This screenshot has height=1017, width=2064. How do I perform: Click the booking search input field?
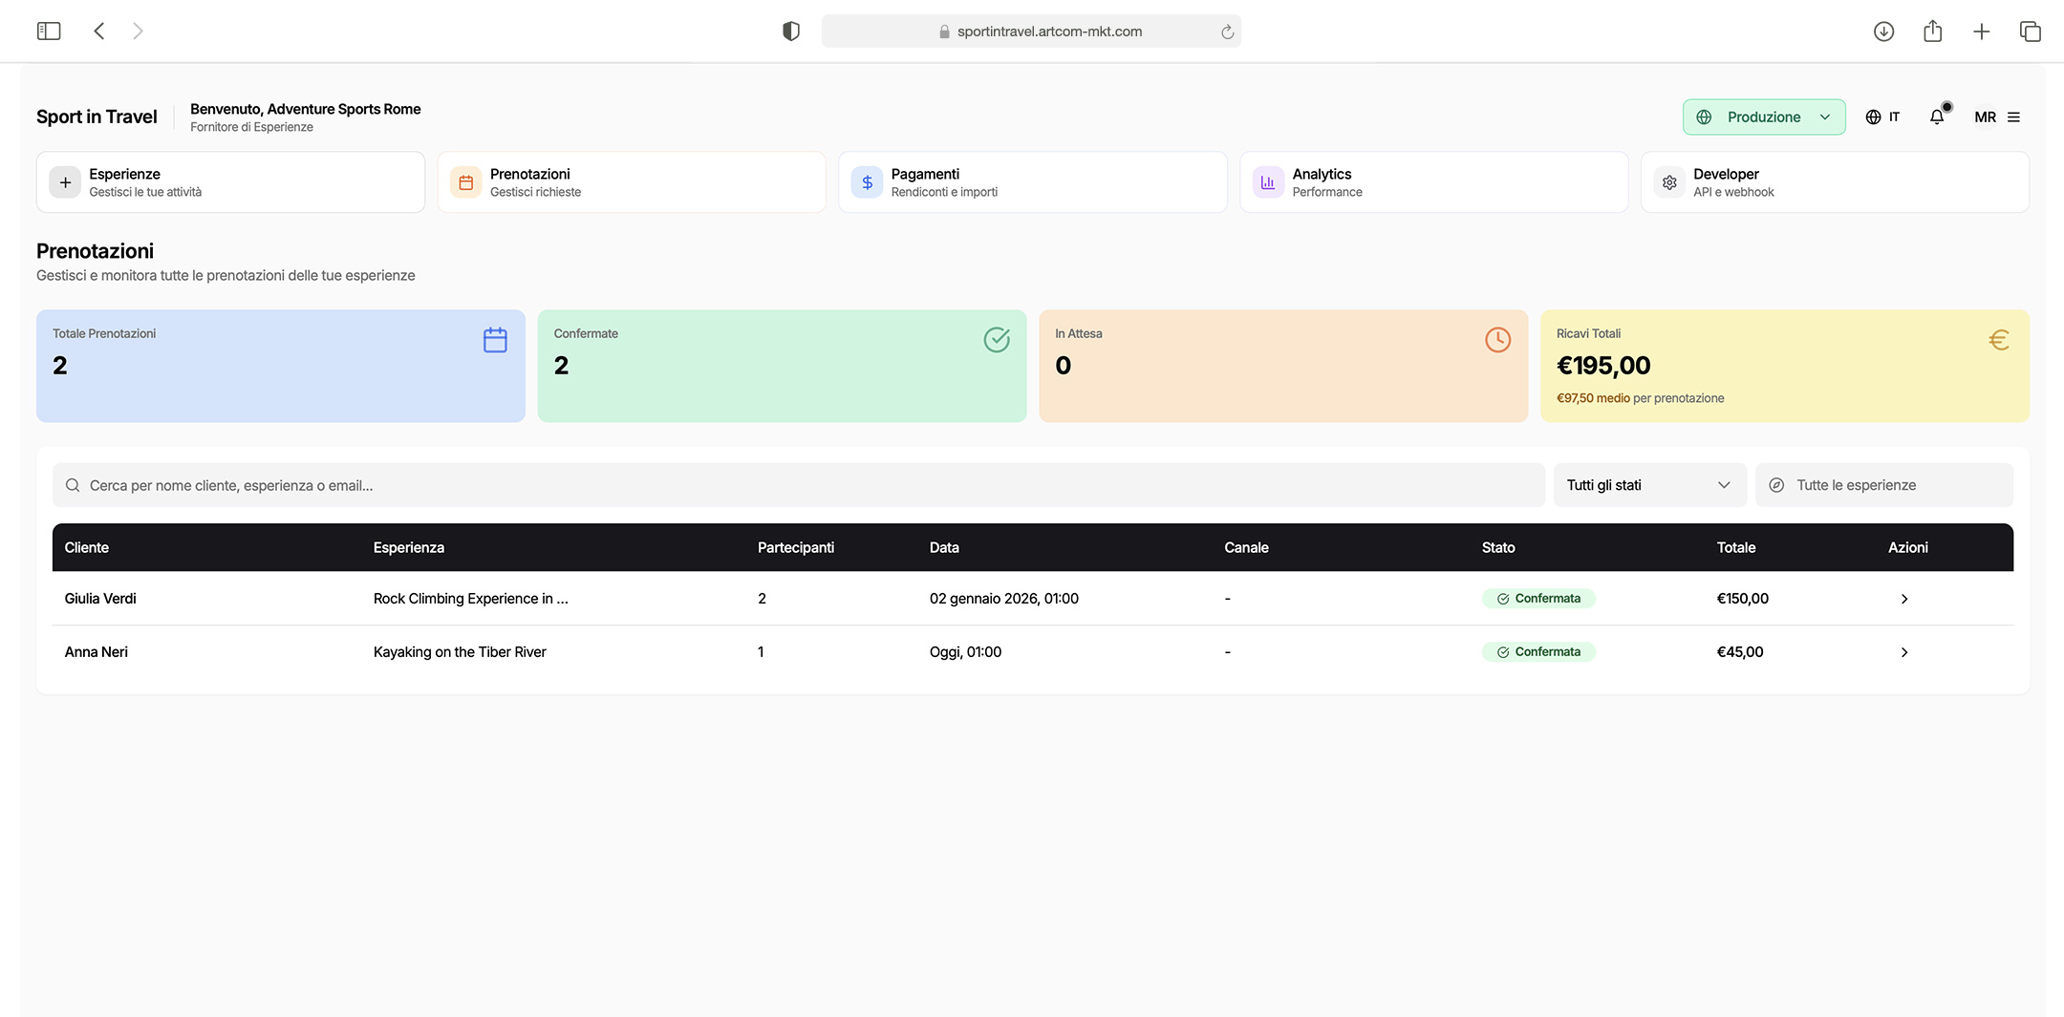798,485
